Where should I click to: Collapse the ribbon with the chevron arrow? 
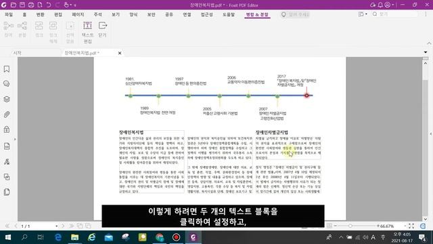429,43
